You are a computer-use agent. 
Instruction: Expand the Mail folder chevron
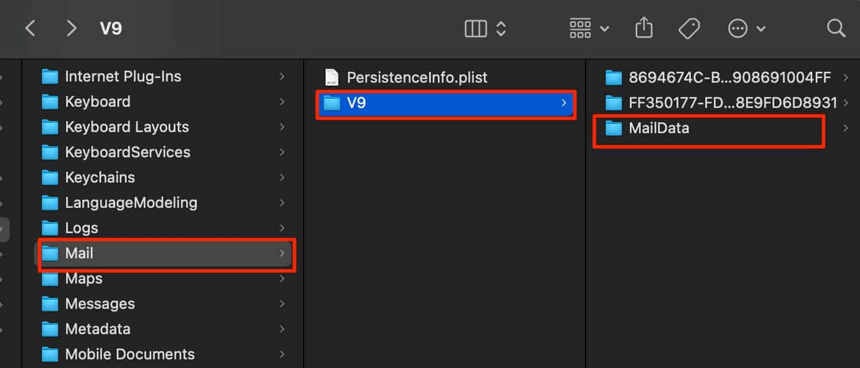point(281,253)
